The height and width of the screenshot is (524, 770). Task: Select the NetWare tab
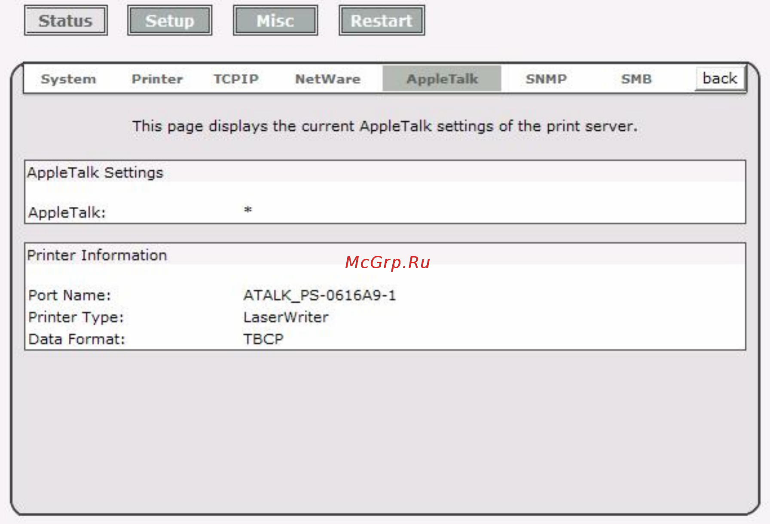point(328,79)
